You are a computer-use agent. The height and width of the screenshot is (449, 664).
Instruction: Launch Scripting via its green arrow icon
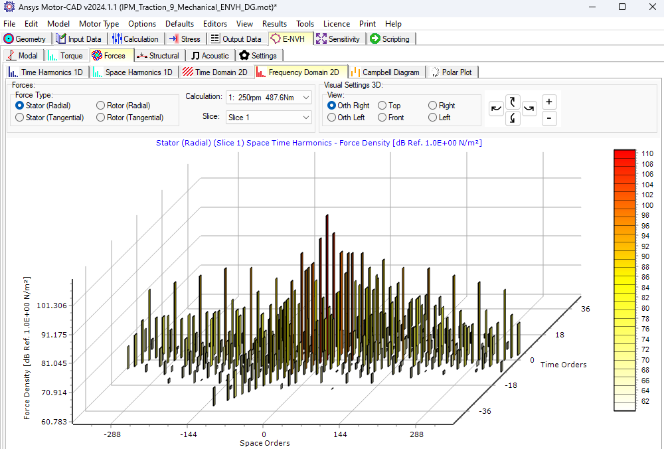373,39
